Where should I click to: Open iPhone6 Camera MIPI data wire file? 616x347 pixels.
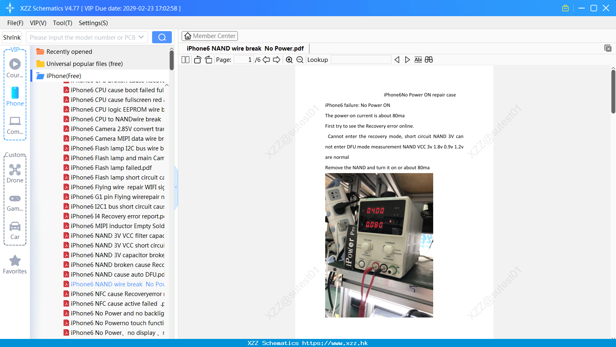(x=114, y=138)
